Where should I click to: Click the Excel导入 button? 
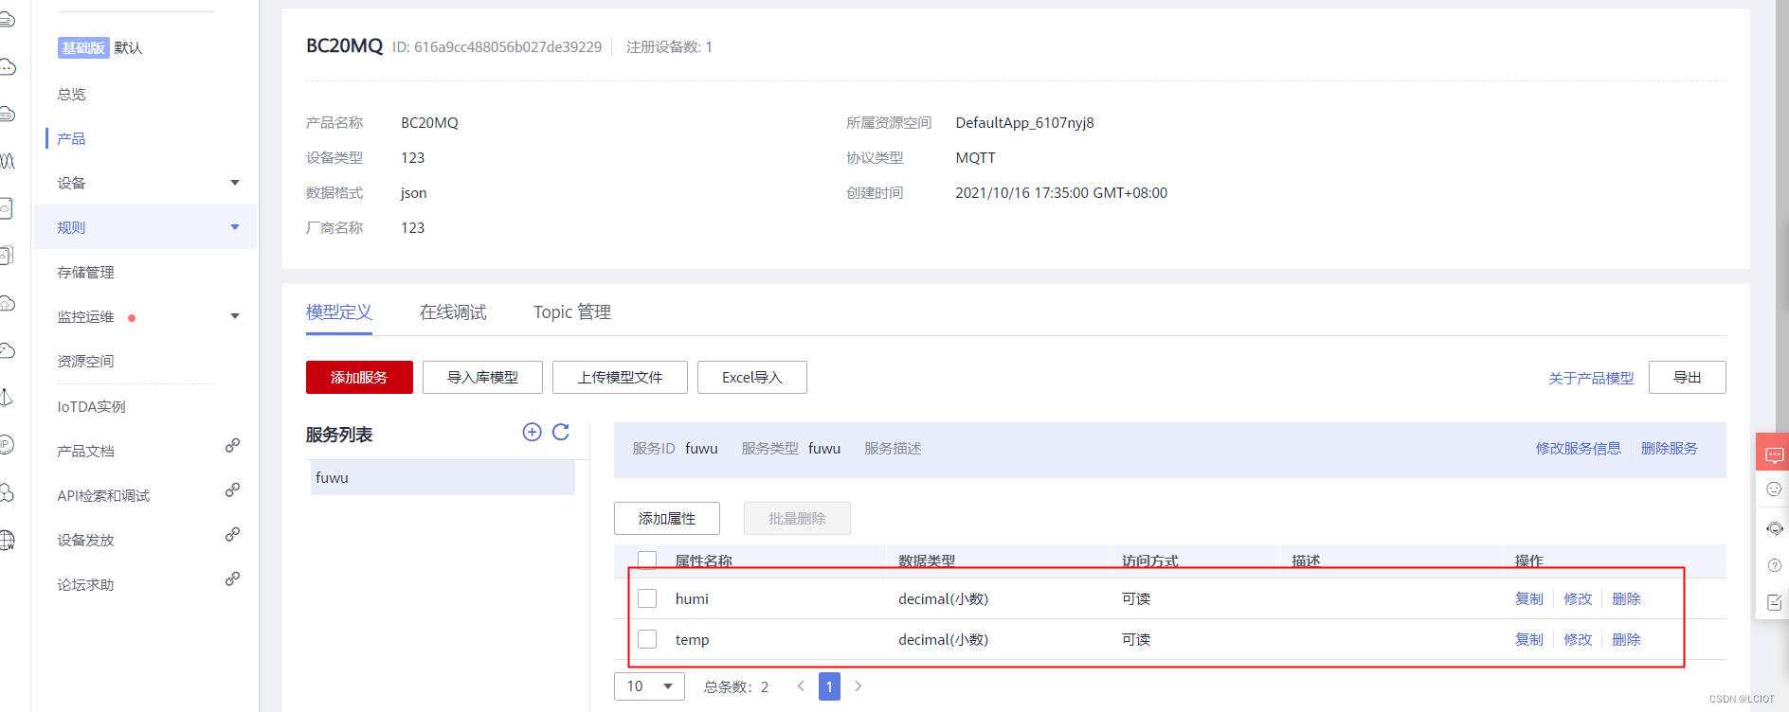(x=752, y=377)
